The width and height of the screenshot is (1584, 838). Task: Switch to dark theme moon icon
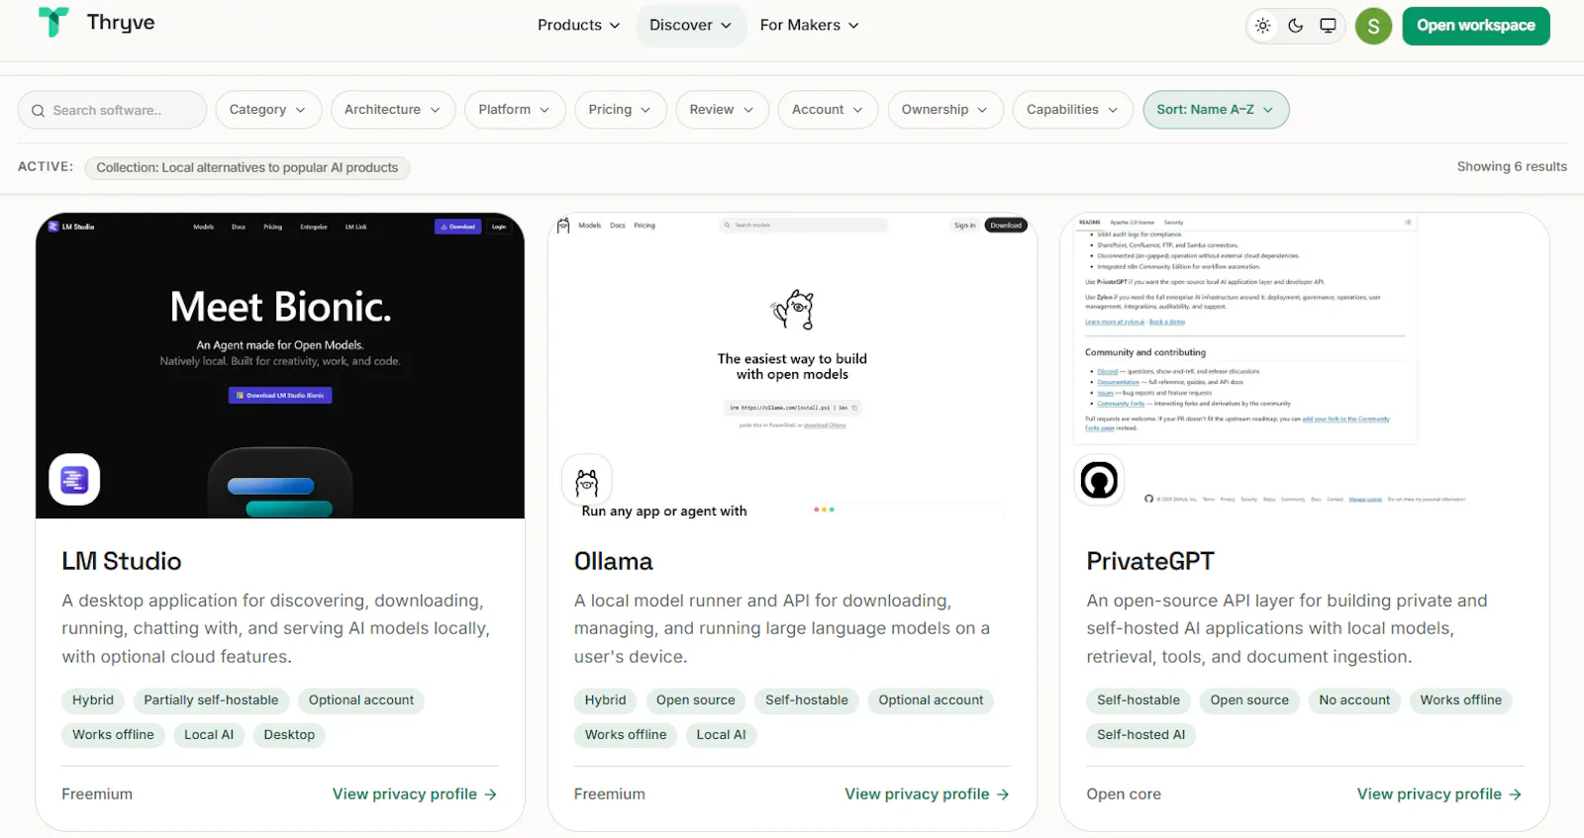[1295, 26]
